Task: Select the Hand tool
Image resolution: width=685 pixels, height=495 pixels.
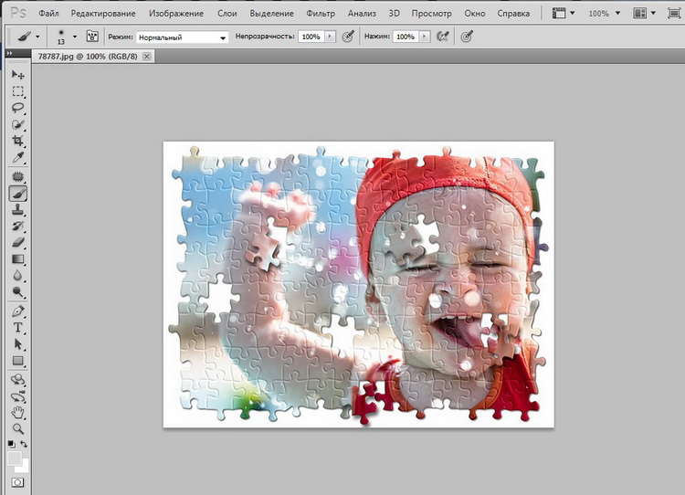Action: click(x=17, y=412)
